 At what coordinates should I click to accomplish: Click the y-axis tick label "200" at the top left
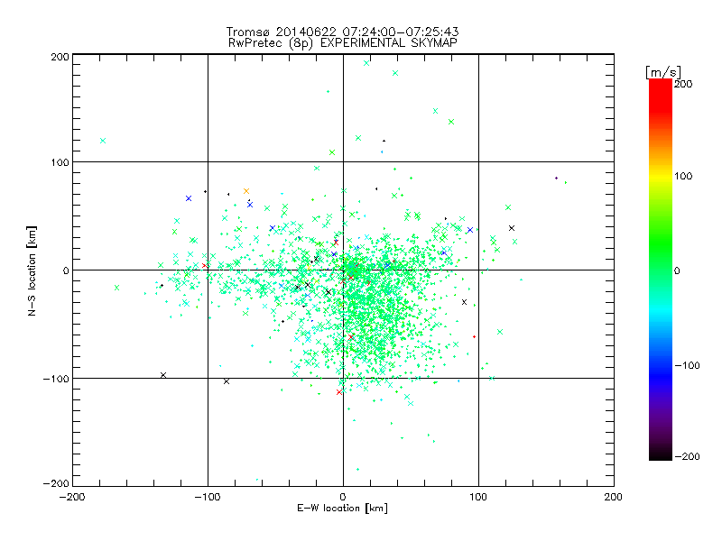coord(60,57)
